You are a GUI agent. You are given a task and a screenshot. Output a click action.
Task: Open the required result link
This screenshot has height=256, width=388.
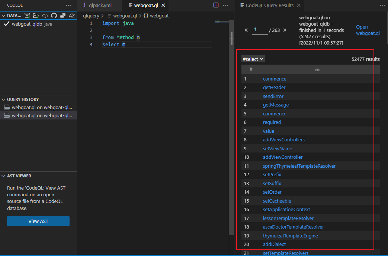point(272,122)
